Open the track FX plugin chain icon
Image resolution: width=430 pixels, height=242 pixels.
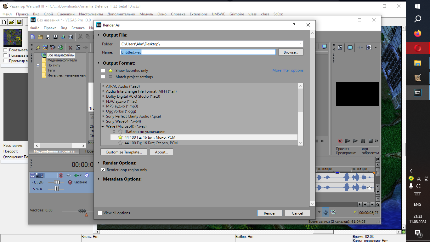76,176
